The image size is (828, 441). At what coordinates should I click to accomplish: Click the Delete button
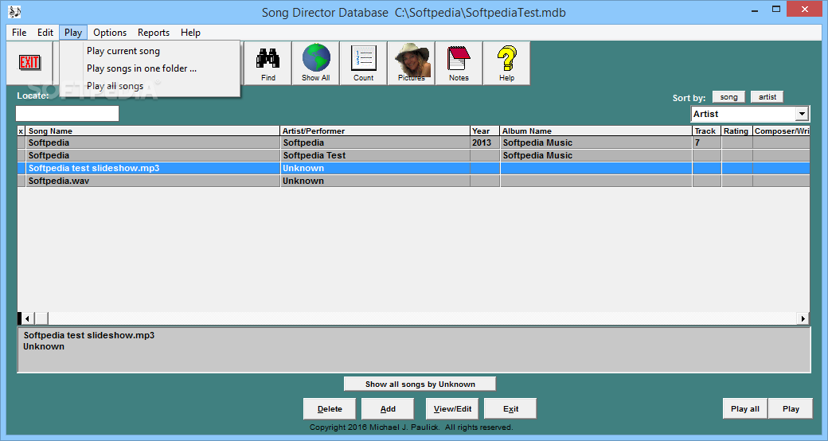point(330,409)
